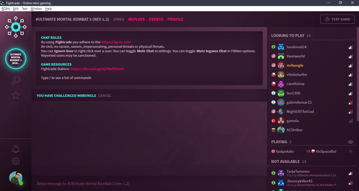Screen dimensions: 359x191
Task: Select user vitokoturbo
Action: 297,75
